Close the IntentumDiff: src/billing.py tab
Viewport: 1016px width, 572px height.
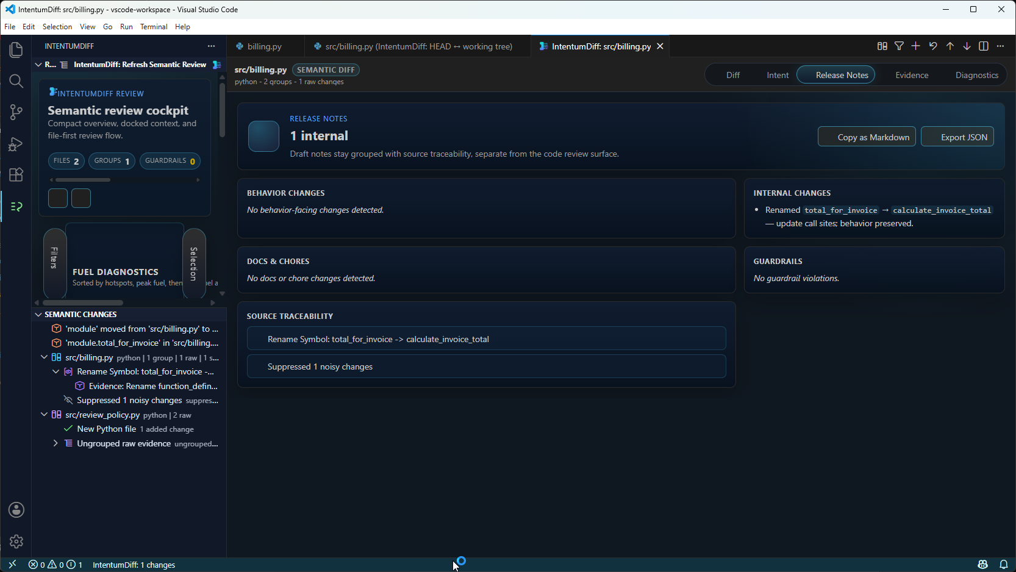660,46
